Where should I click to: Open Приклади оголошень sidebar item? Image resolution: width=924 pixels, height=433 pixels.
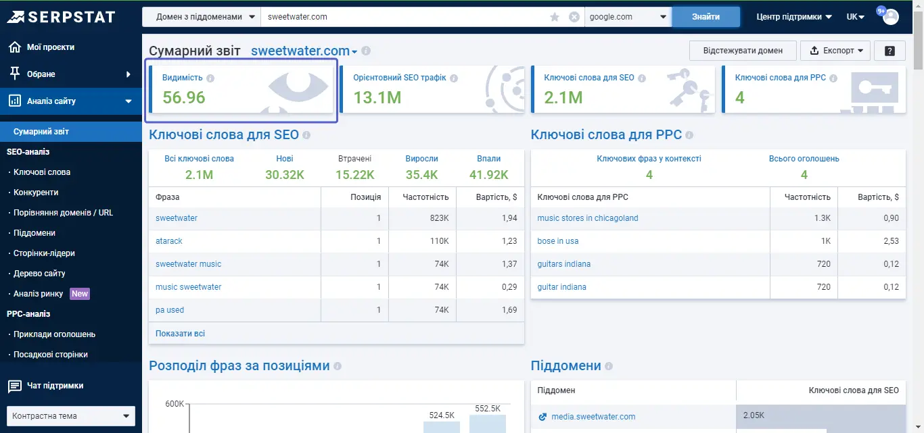54,334
